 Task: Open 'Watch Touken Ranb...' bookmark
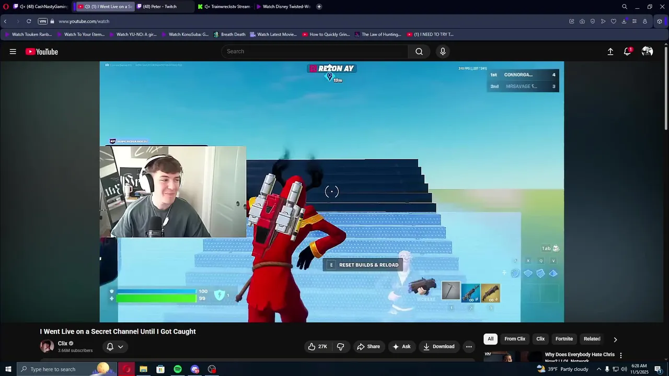(x=28, y=34)
